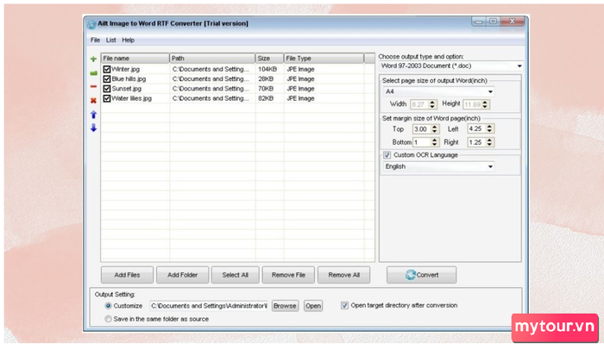This screenshot has height=349, width=604.
Task: Click the Width spinner arrows
Action: coord(432,104)
